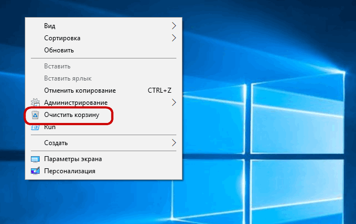This screenshot has height=224, width=356.
Task: Open Параметры экрана
Action: click(x=104, y=159)
